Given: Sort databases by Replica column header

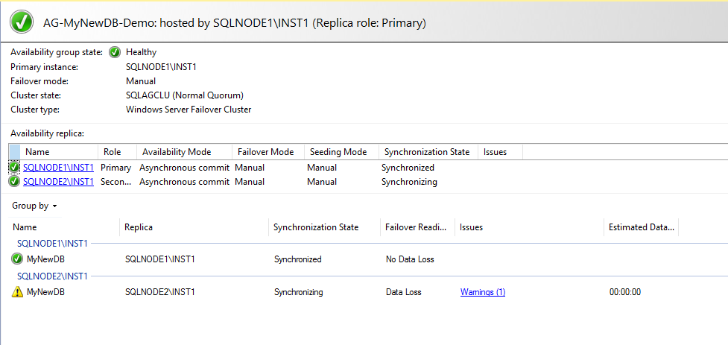Looking at the screenshot, I should 139,227.
